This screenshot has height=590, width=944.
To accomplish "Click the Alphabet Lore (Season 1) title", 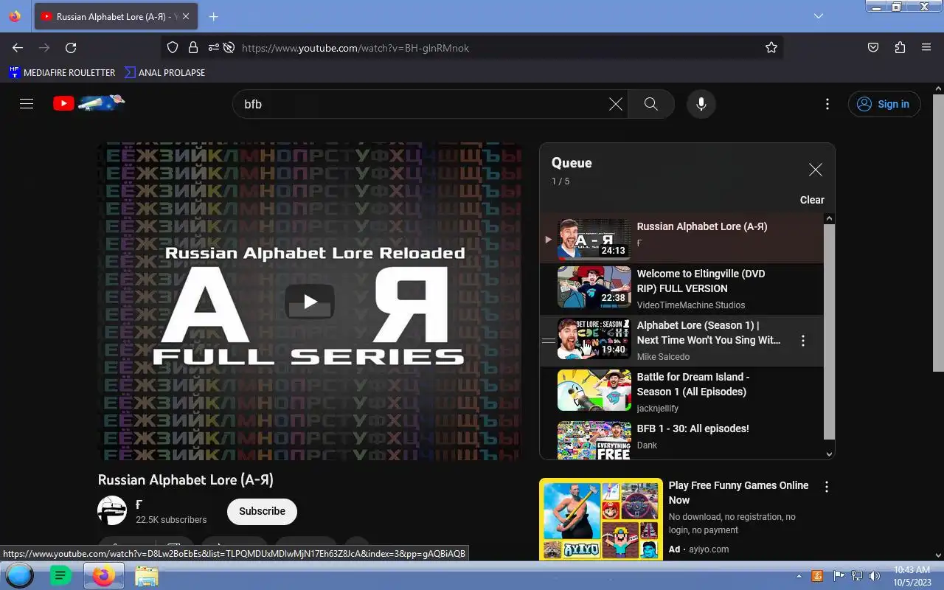I will point(709,333).
